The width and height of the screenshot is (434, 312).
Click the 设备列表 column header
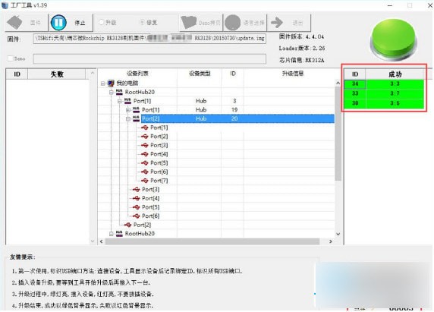pos(137,74)
